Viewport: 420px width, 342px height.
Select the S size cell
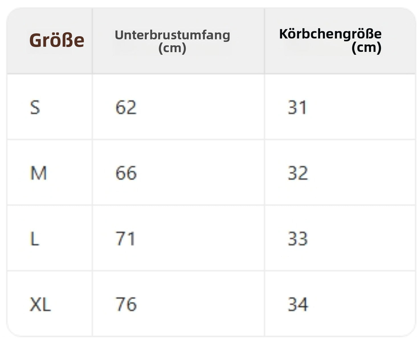pyautogui.click(x=35, y=107)
